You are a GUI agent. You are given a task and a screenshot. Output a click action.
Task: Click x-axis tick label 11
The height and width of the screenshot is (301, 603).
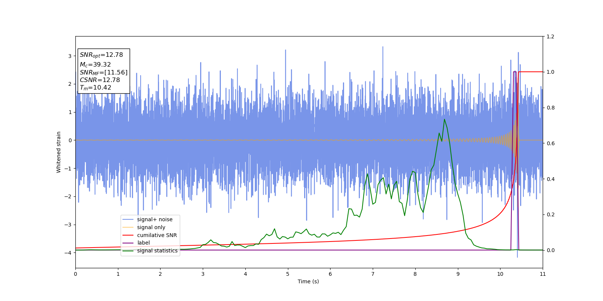pos(543,274)
